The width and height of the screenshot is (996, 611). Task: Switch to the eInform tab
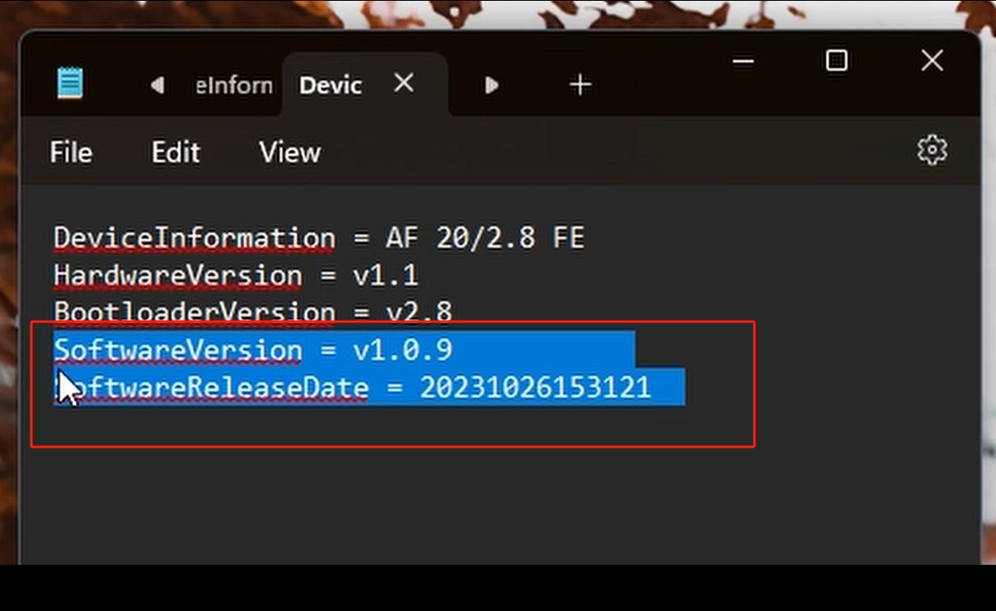pyautogui.click(x=234, y=85)
